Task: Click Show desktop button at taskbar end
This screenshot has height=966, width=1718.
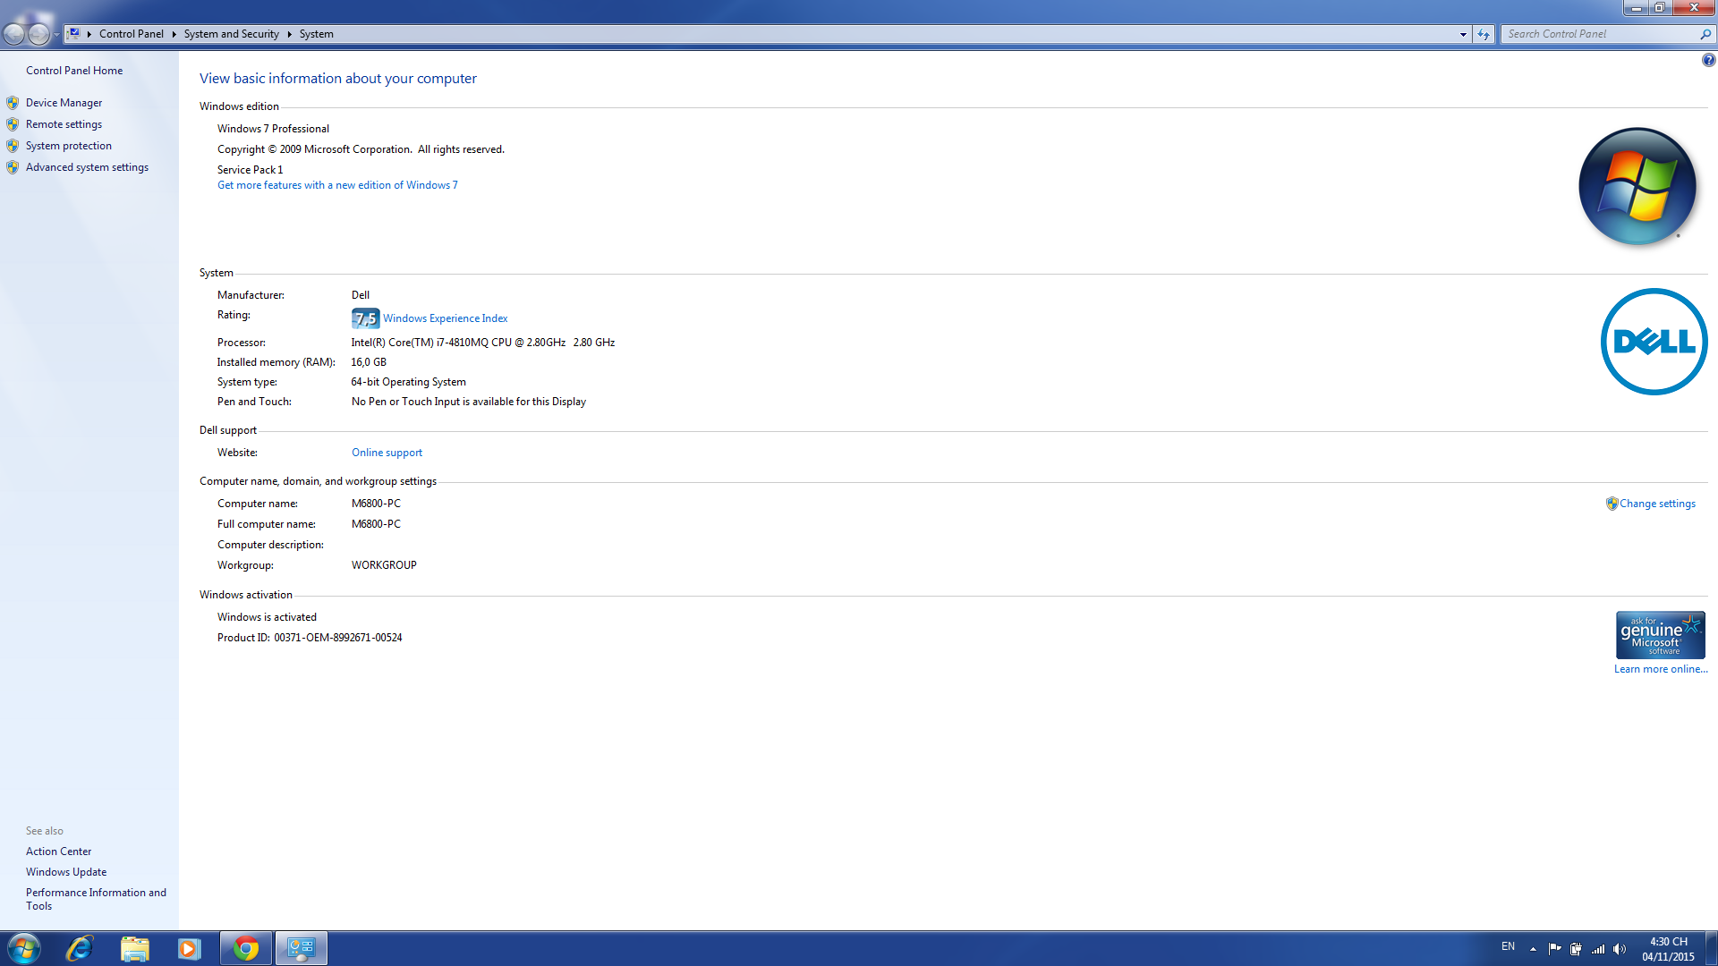Action: (1711, 948)
